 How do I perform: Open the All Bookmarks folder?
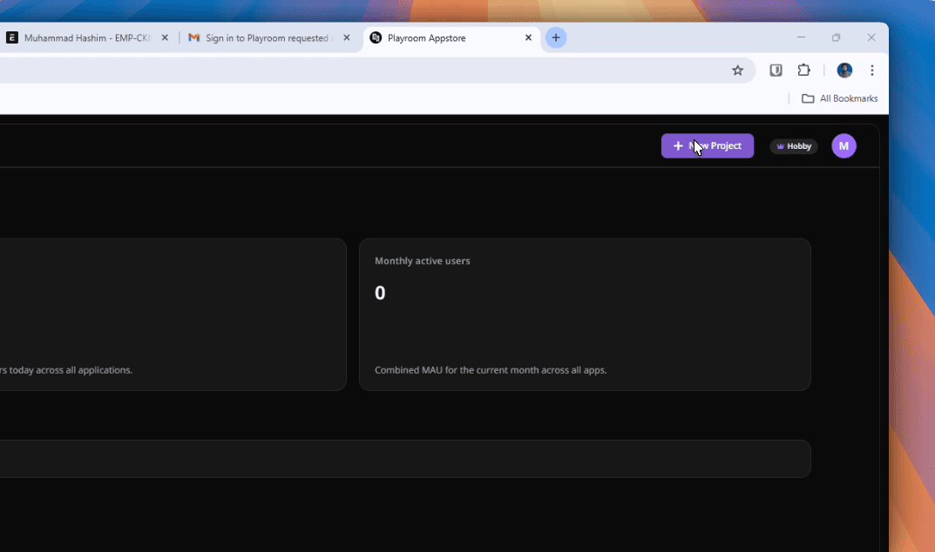click(840, 98)
